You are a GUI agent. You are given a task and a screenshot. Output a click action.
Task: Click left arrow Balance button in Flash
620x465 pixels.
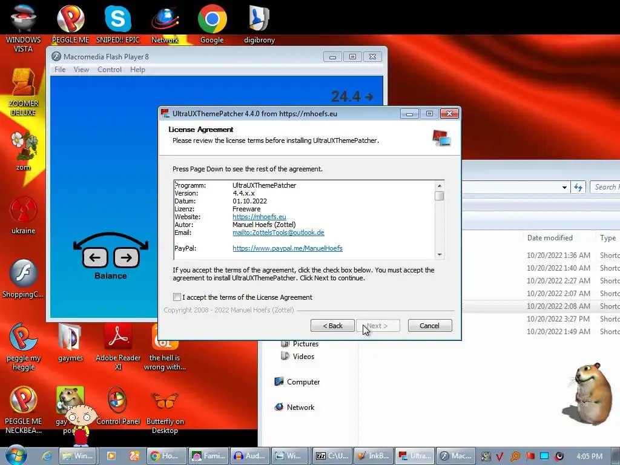pyautogui.click(x=95, y=258)
